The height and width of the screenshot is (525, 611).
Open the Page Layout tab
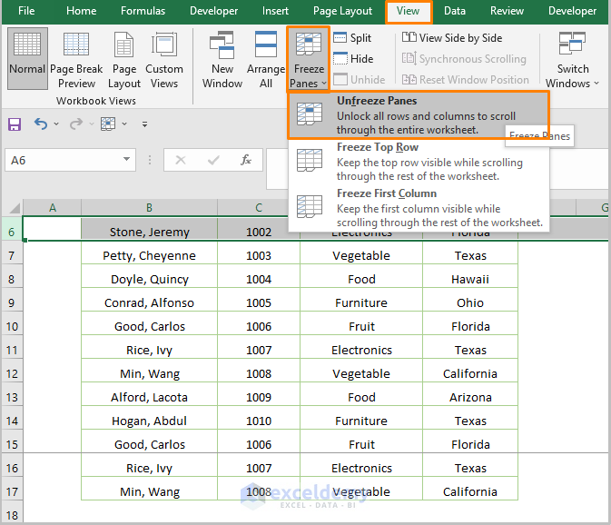click(x=342, y=11)
